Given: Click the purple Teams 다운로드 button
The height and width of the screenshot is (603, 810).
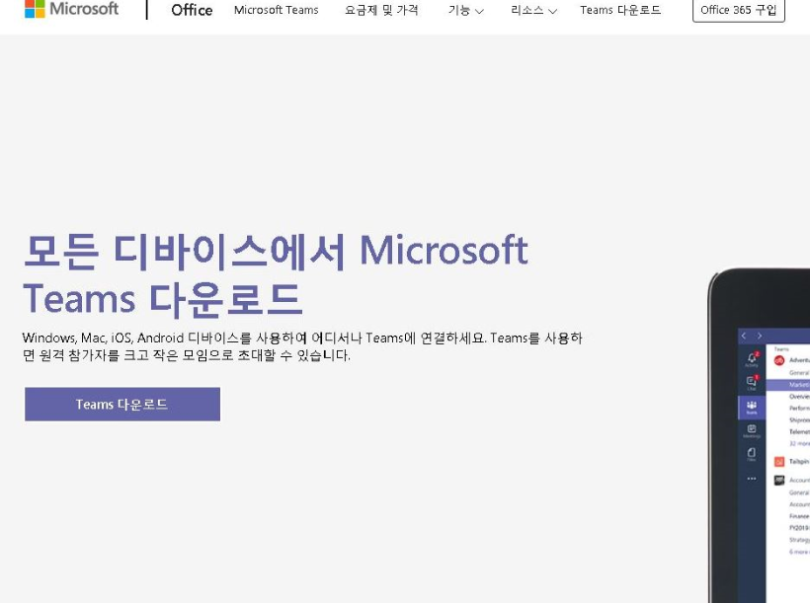Looking at the screenshot, I should pyautogui.click(x=122, y=405).
